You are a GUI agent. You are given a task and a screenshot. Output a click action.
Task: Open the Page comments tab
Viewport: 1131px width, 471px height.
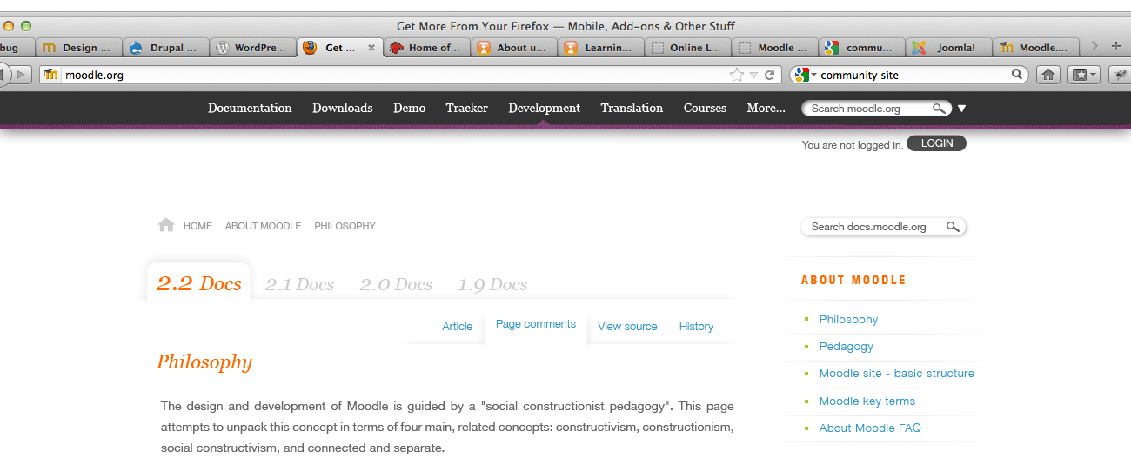(x=536, y=324)
